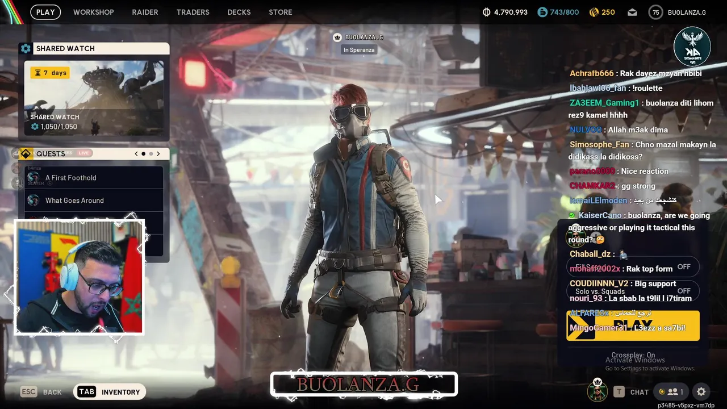Image resolution: width=727 pixels, height=409 pixels.
Task: Visit the STORE tab
Action: pos(281,12)
